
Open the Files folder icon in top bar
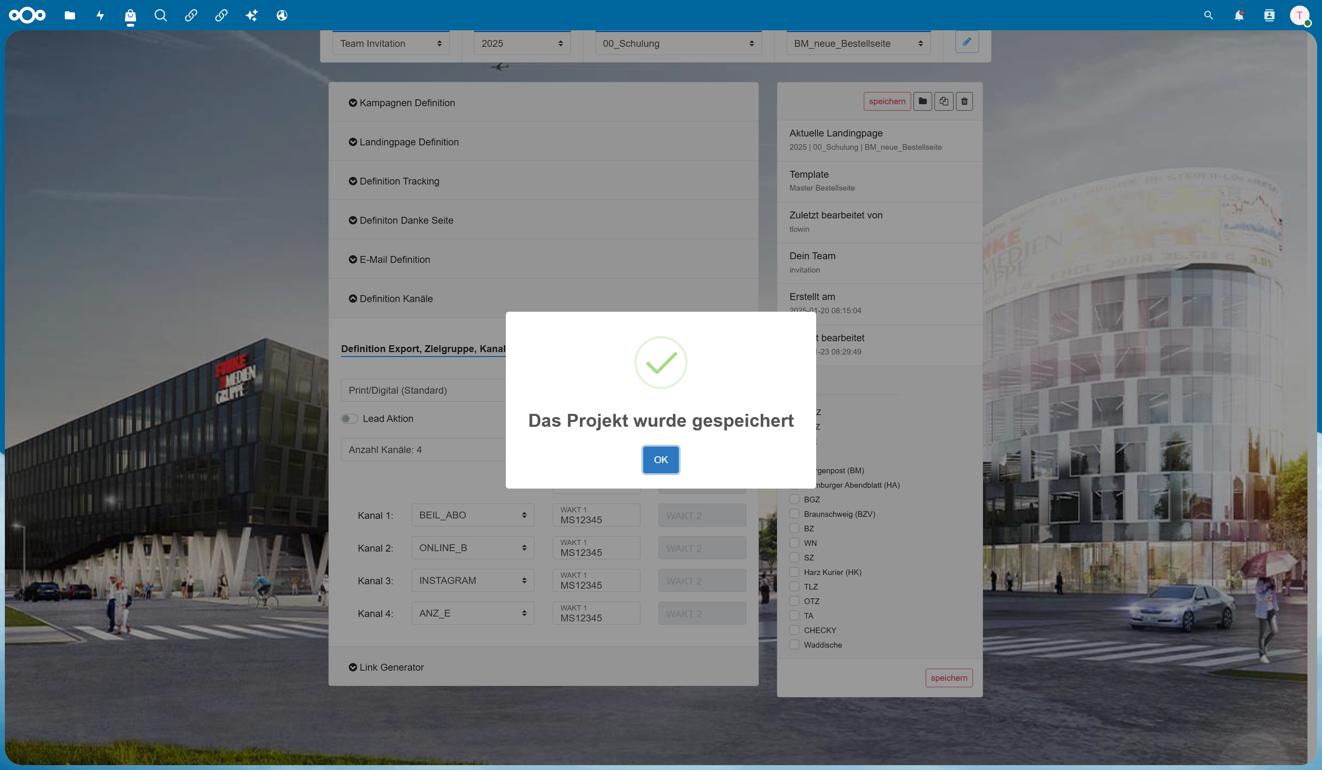click(x=70, y=15)
